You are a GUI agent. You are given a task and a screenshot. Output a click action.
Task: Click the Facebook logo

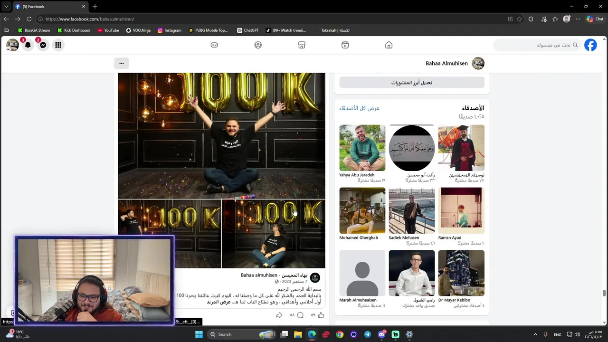590,45
